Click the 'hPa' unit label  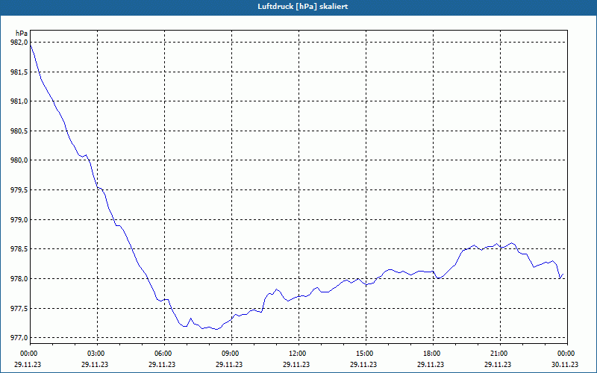pyautogui.click(x=22, y=34)
